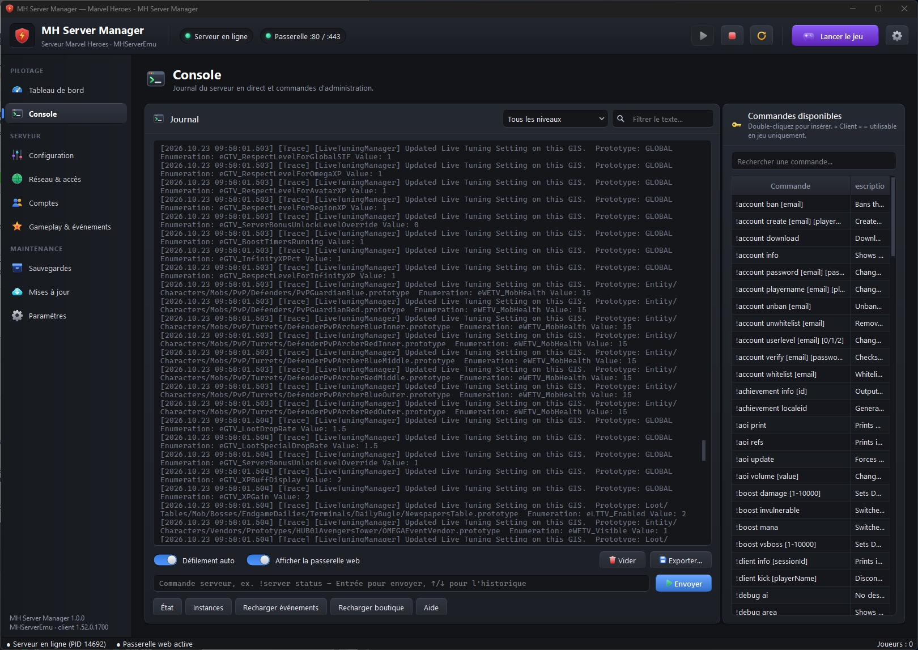The image size is (918, 650).
Task: Open the Tous les niveaux dropdown
Action: pyautogui.click(x=555, y=119)
